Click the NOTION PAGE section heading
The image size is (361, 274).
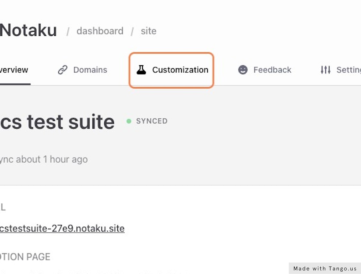tap(25, 257)
